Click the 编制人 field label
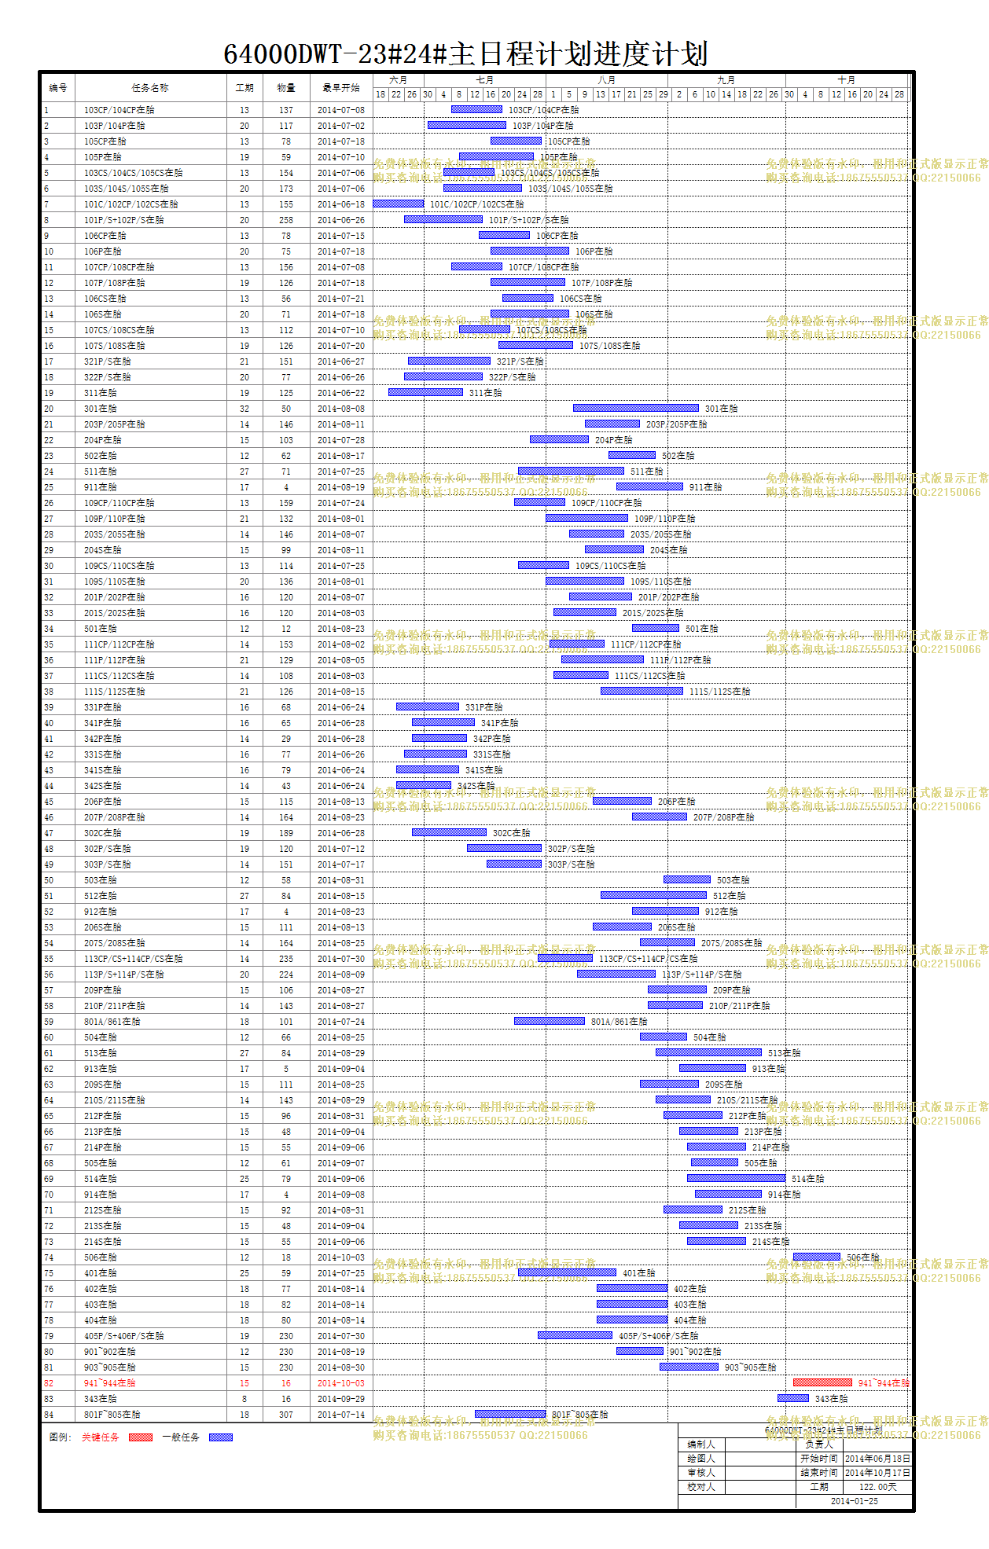 pos(701,1444)
